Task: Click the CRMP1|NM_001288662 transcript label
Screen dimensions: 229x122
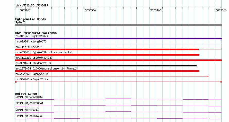Action: coord(29,97)
